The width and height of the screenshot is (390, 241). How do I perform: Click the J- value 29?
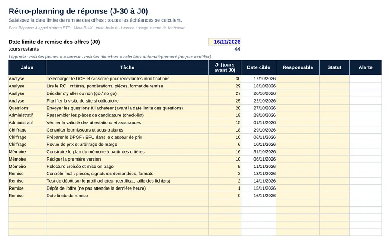coord(225,86)
